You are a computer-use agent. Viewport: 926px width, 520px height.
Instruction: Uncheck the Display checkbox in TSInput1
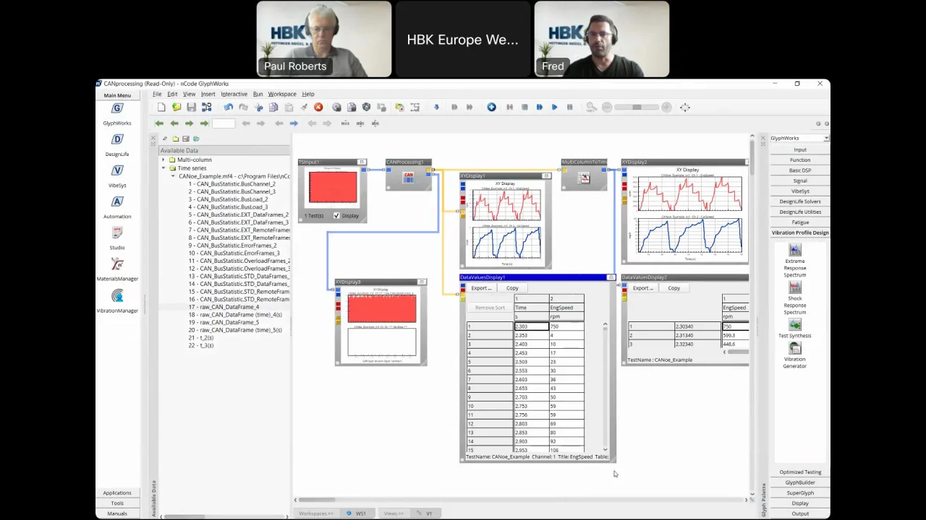336,215
